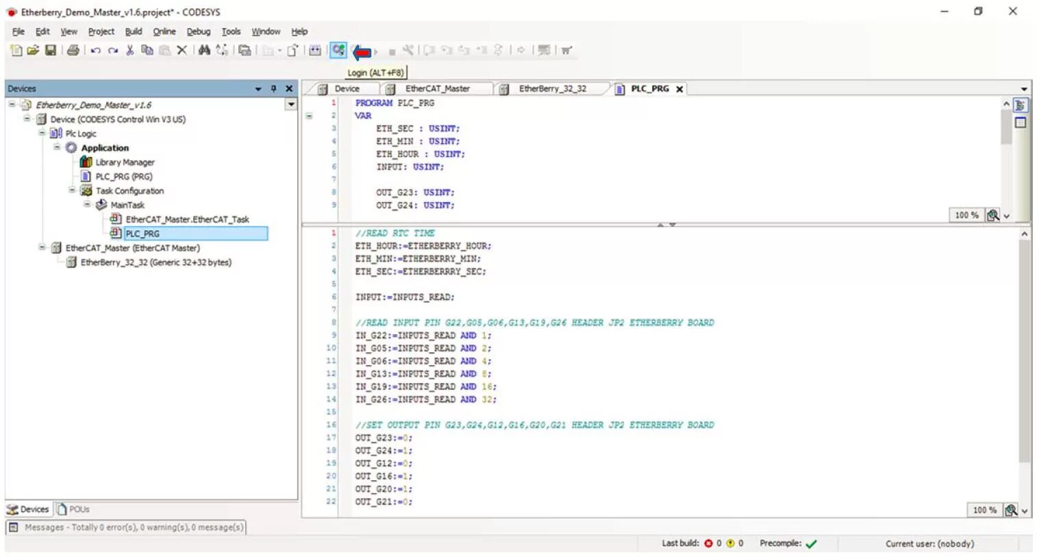Click the tabular view icon at editor's right edge

pyautogui.click(x=1020, y=123)
